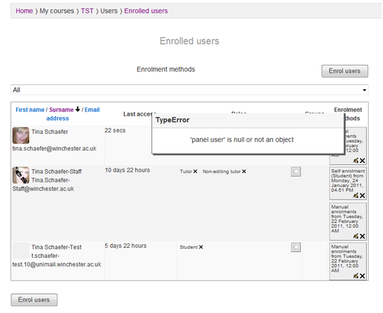
Task: Open Tina Schaefer's profile picture
Action: point(21,135)
